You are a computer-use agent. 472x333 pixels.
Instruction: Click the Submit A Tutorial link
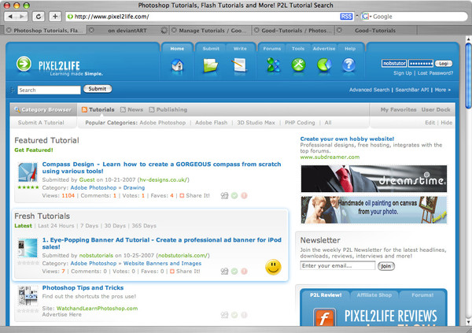(41, 123)
